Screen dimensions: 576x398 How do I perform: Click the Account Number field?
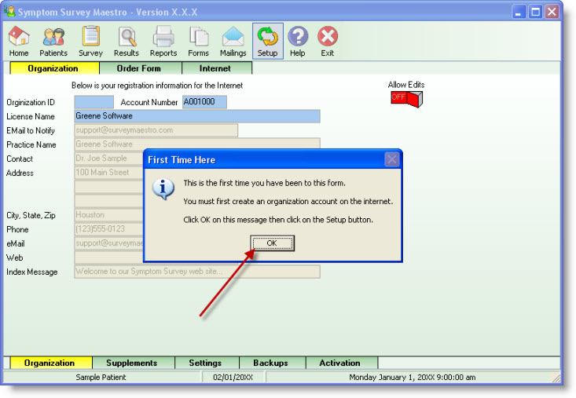click(204, 102)
